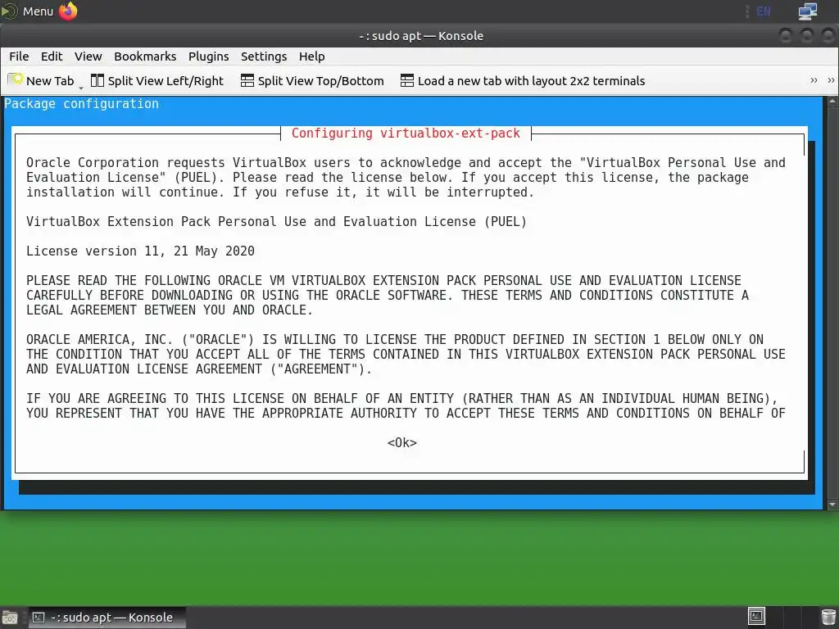Open the Menu launcher icon
The width and height of the screenshot is (839, 629).
(9, 11)
